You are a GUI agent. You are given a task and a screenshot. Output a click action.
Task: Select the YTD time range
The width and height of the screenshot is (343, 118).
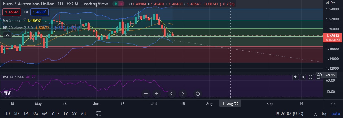[55, 114]
